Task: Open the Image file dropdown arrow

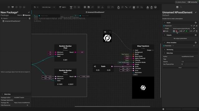Action: [x=192, y=29]
